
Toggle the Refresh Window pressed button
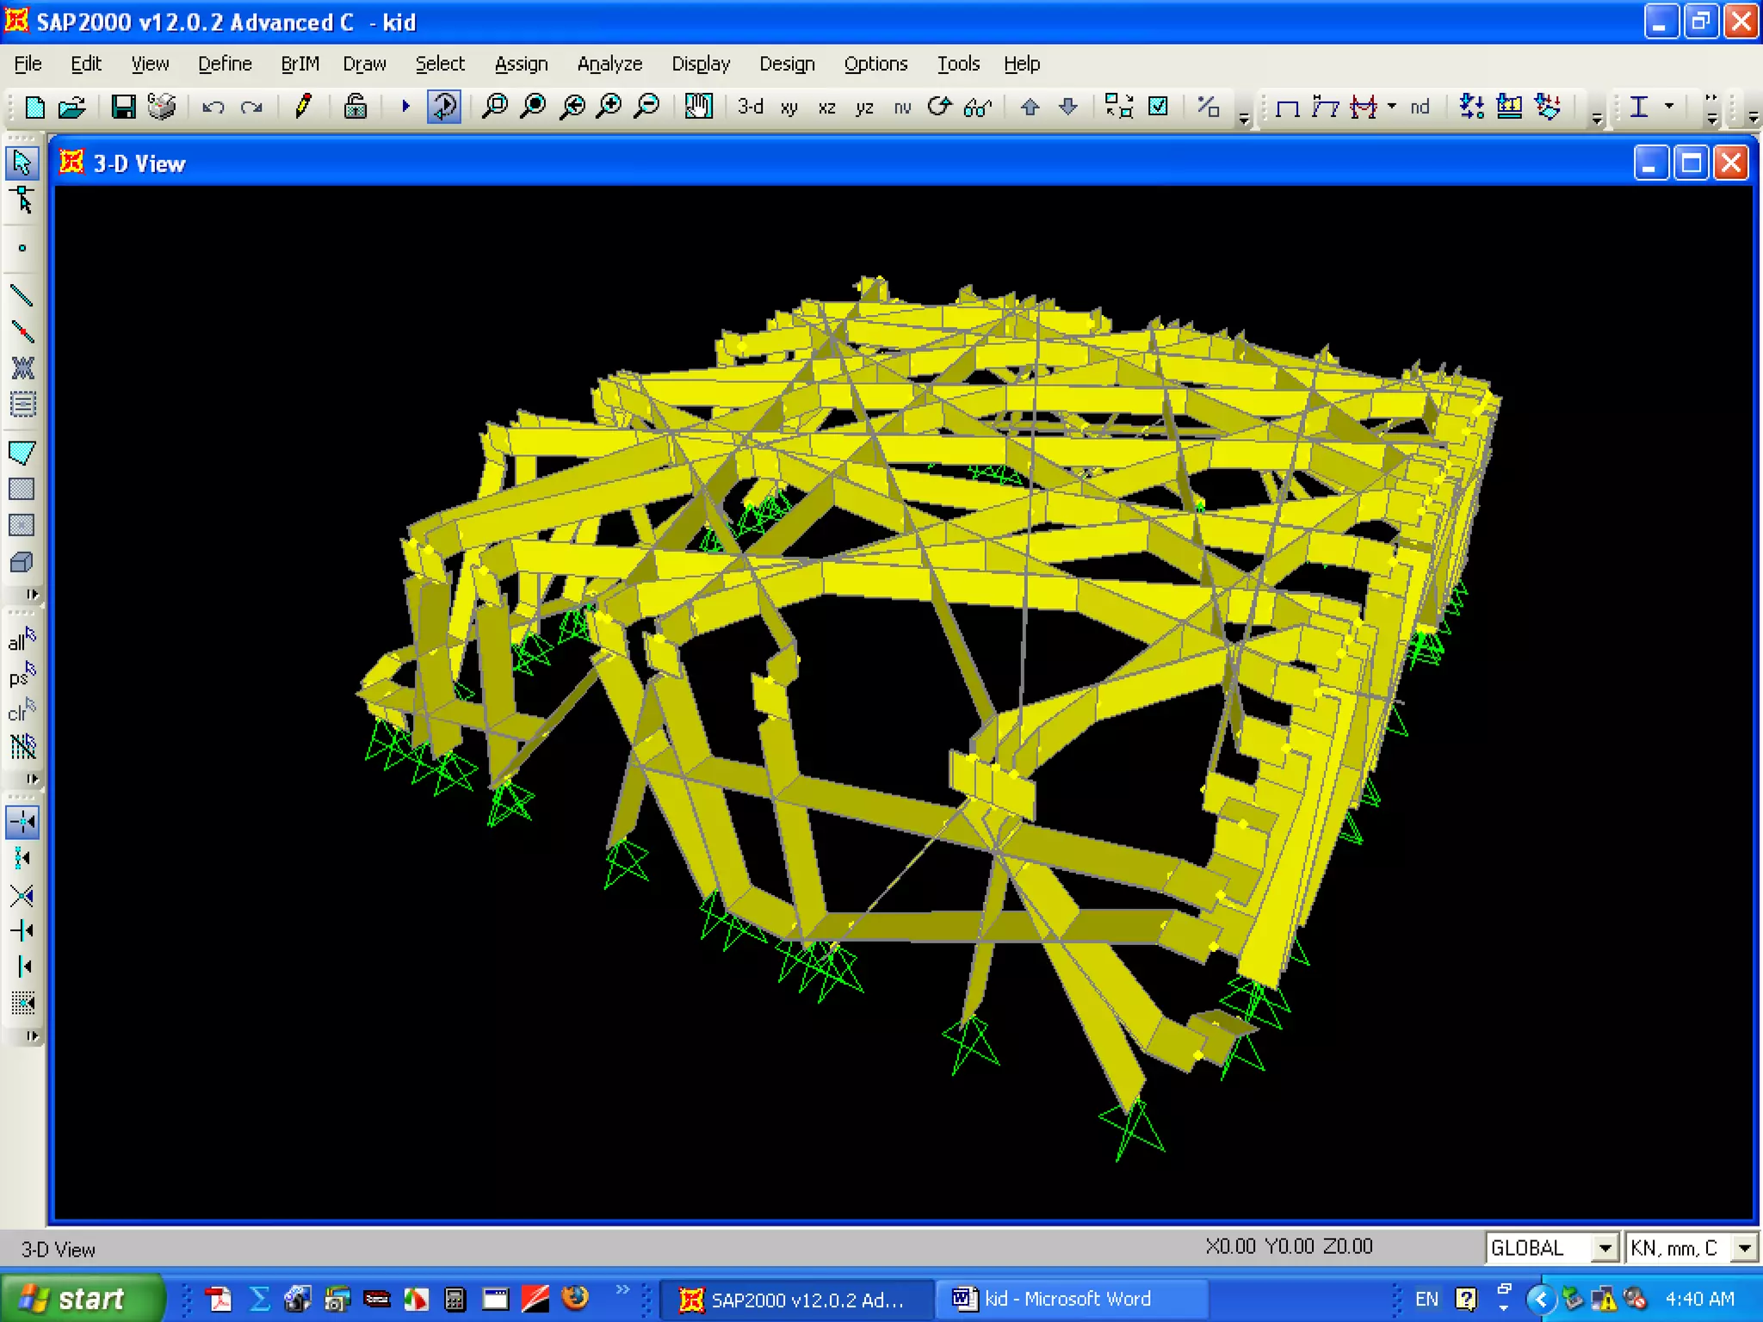point(444,107)
